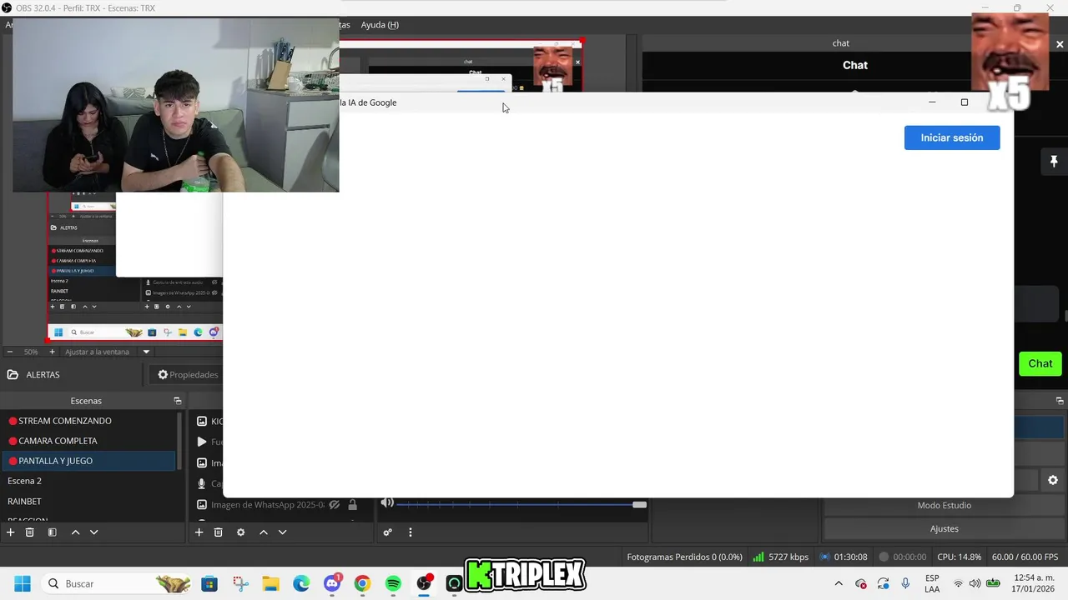
Task: Click the Modo Estudio button
Action: (944, 505)
